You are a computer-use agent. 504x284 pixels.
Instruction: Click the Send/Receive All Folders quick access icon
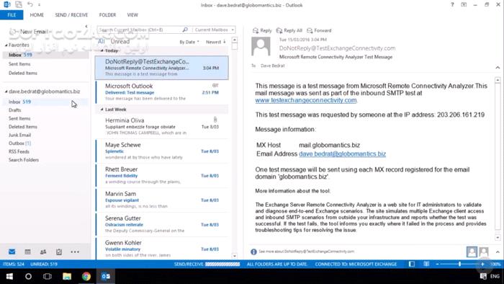(19, 4)
